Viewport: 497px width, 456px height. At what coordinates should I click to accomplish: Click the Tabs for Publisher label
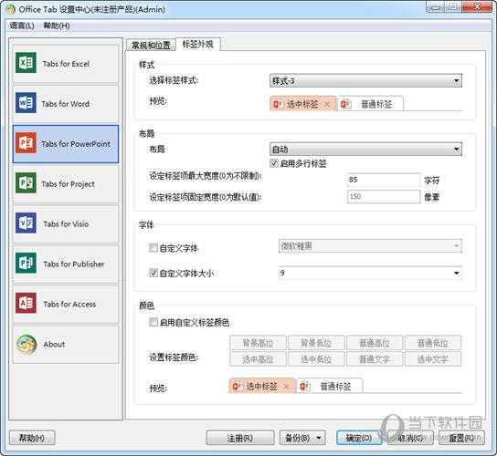pos(74,264)
